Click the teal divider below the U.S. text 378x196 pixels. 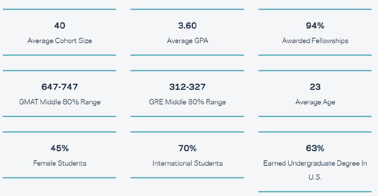coord(315,192)
